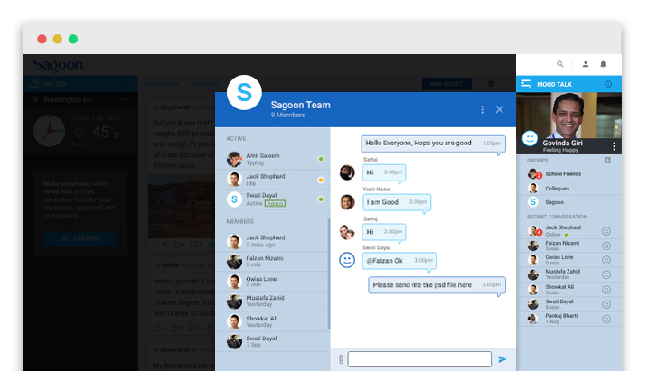Add a new group with plus icon
This screenshot has width=648, height=371.
tap(607, 160)
